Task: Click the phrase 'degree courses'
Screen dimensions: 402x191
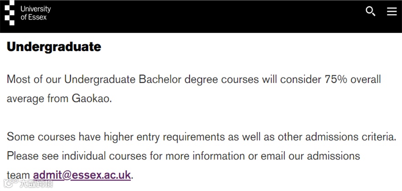Action: (x=221, y=80)
